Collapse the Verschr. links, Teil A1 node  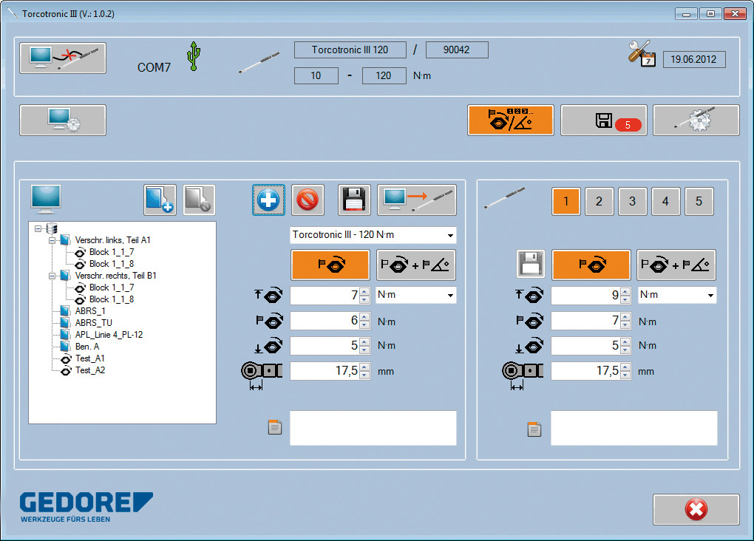click(52, 240)
